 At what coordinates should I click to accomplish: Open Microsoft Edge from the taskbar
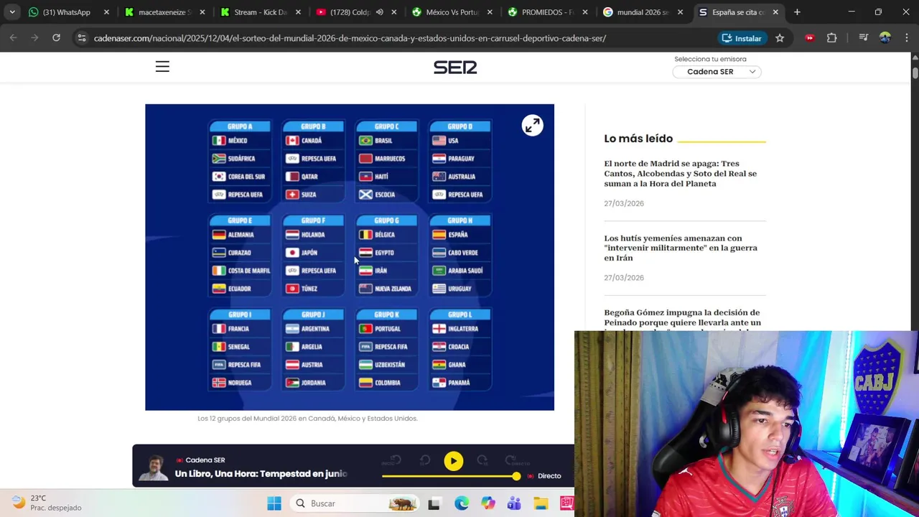(461, 503)
